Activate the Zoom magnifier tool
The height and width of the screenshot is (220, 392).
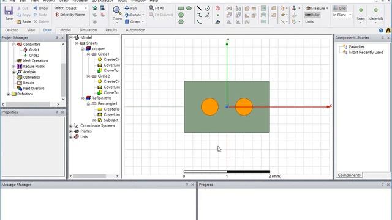pyautogui.click(x=117, y=10)
